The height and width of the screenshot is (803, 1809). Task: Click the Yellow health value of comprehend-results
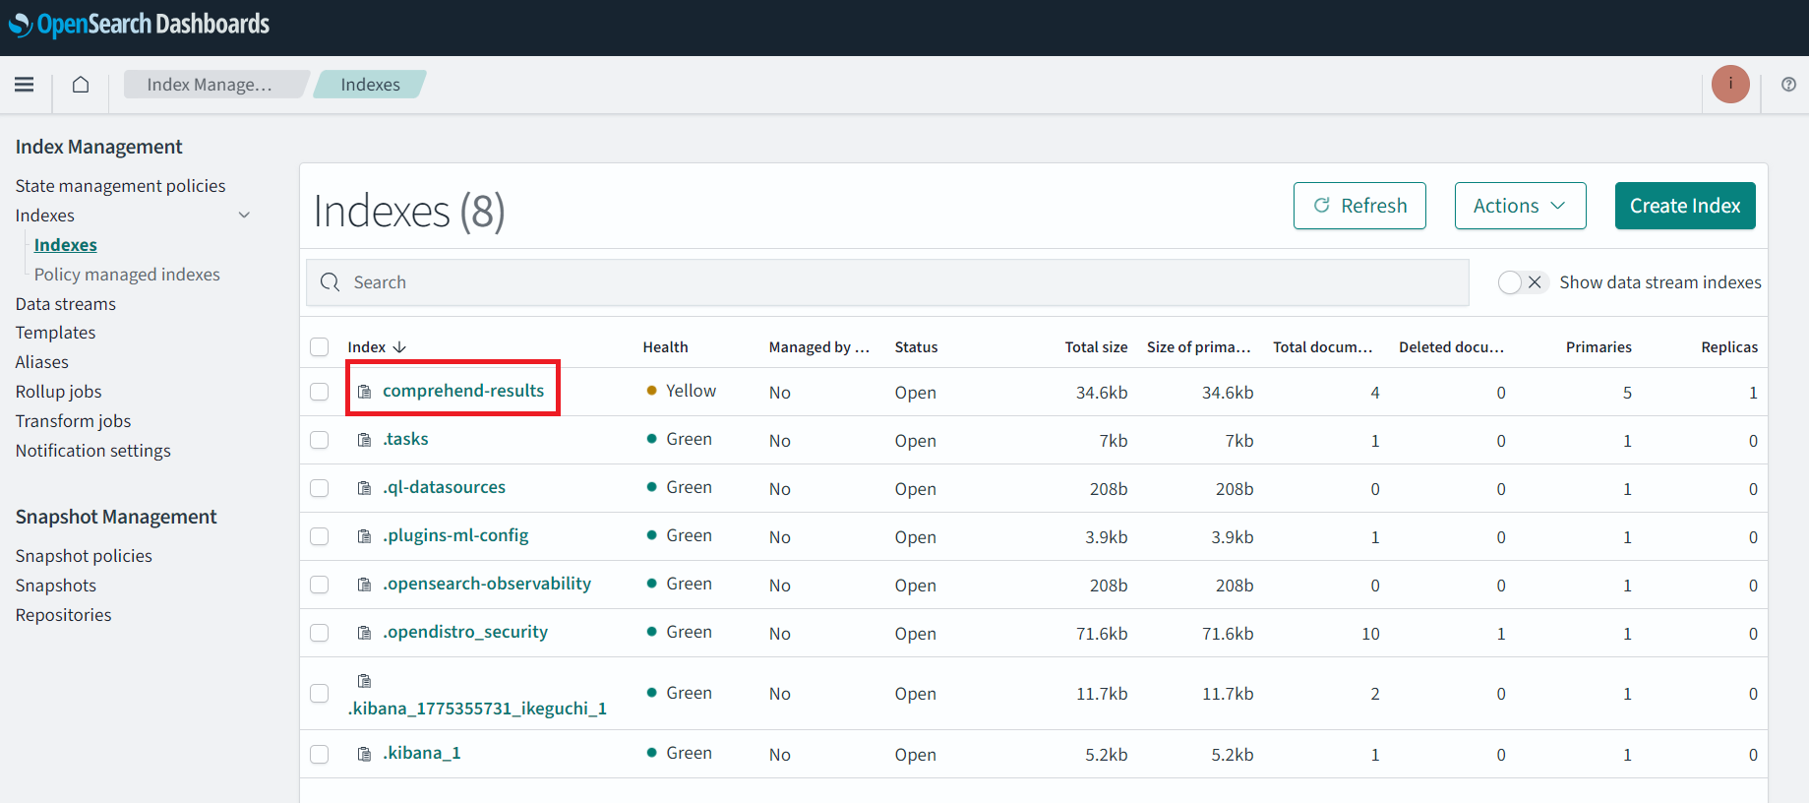pos(691,391)
